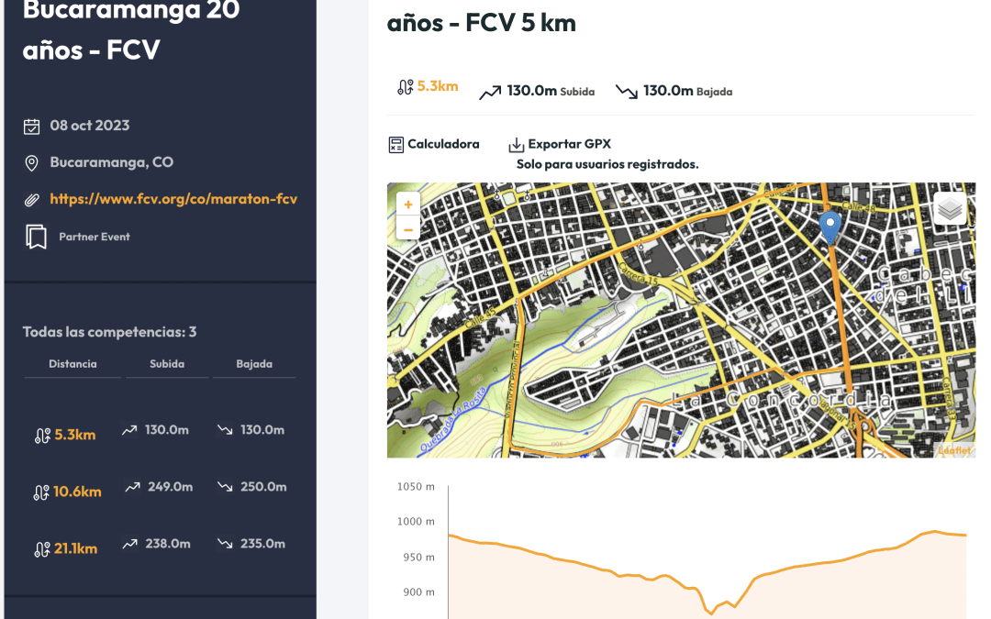Click Exportar GPX text button
The image size is (991, 619).
(569, 144)
